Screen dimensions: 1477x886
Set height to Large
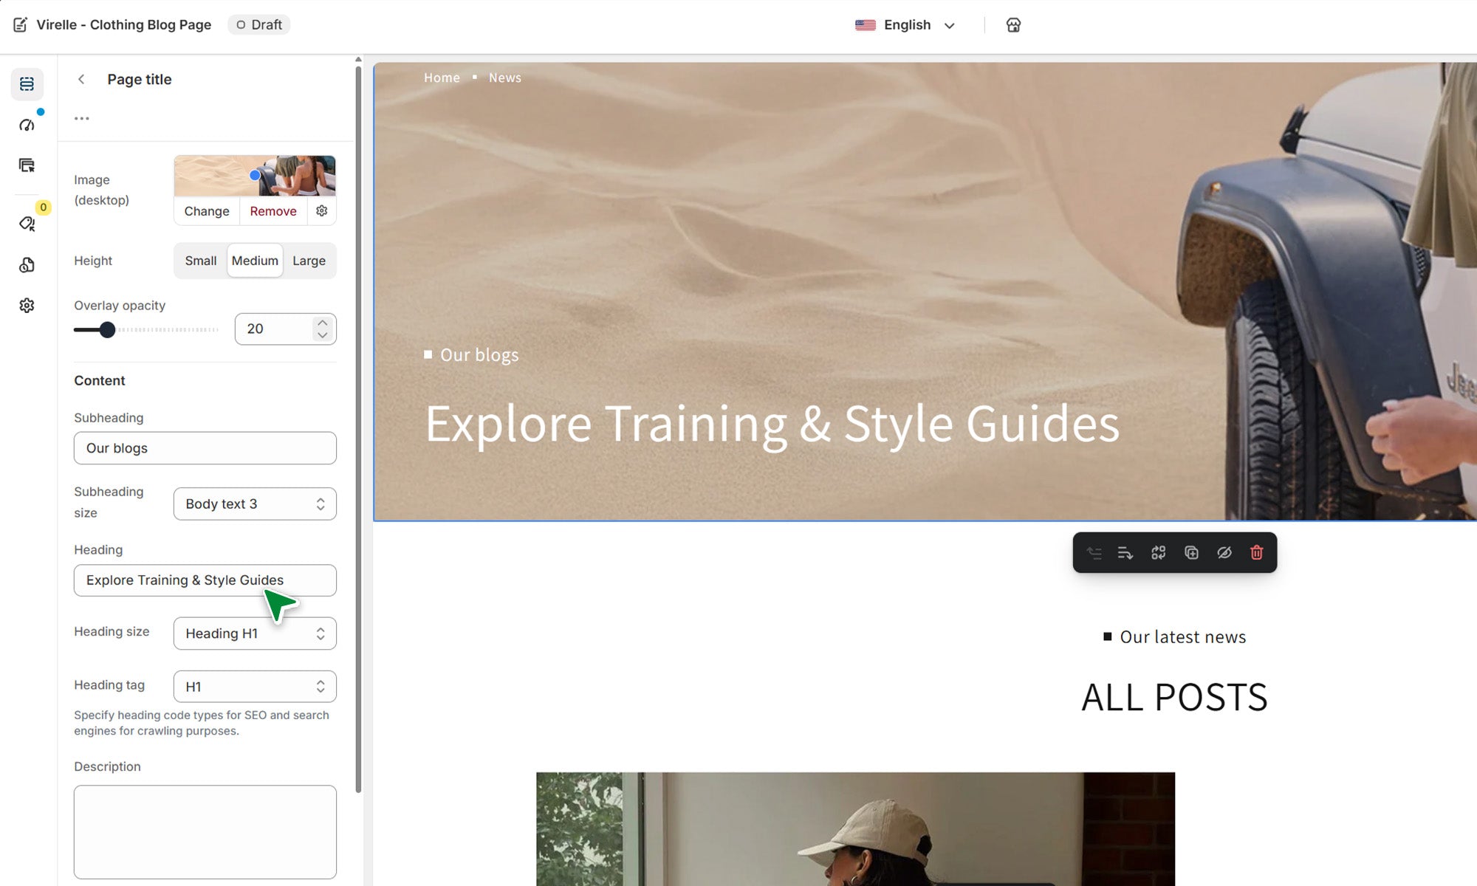(309, 261)
